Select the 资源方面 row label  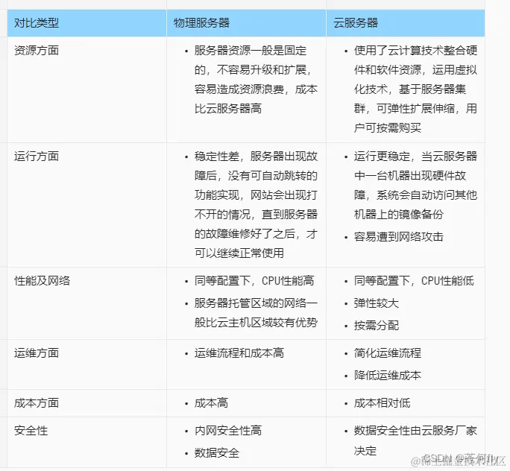(37, 51)
